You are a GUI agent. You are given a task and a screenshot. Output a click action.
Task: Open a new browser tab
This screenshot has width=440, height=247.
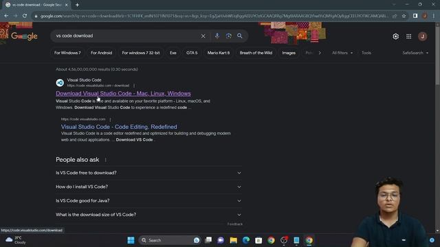(x=77, y=5)
